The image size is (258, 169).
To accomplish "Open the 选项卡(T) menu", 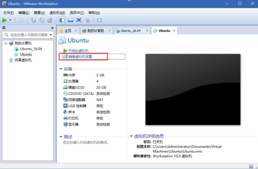I will (77, 13).
